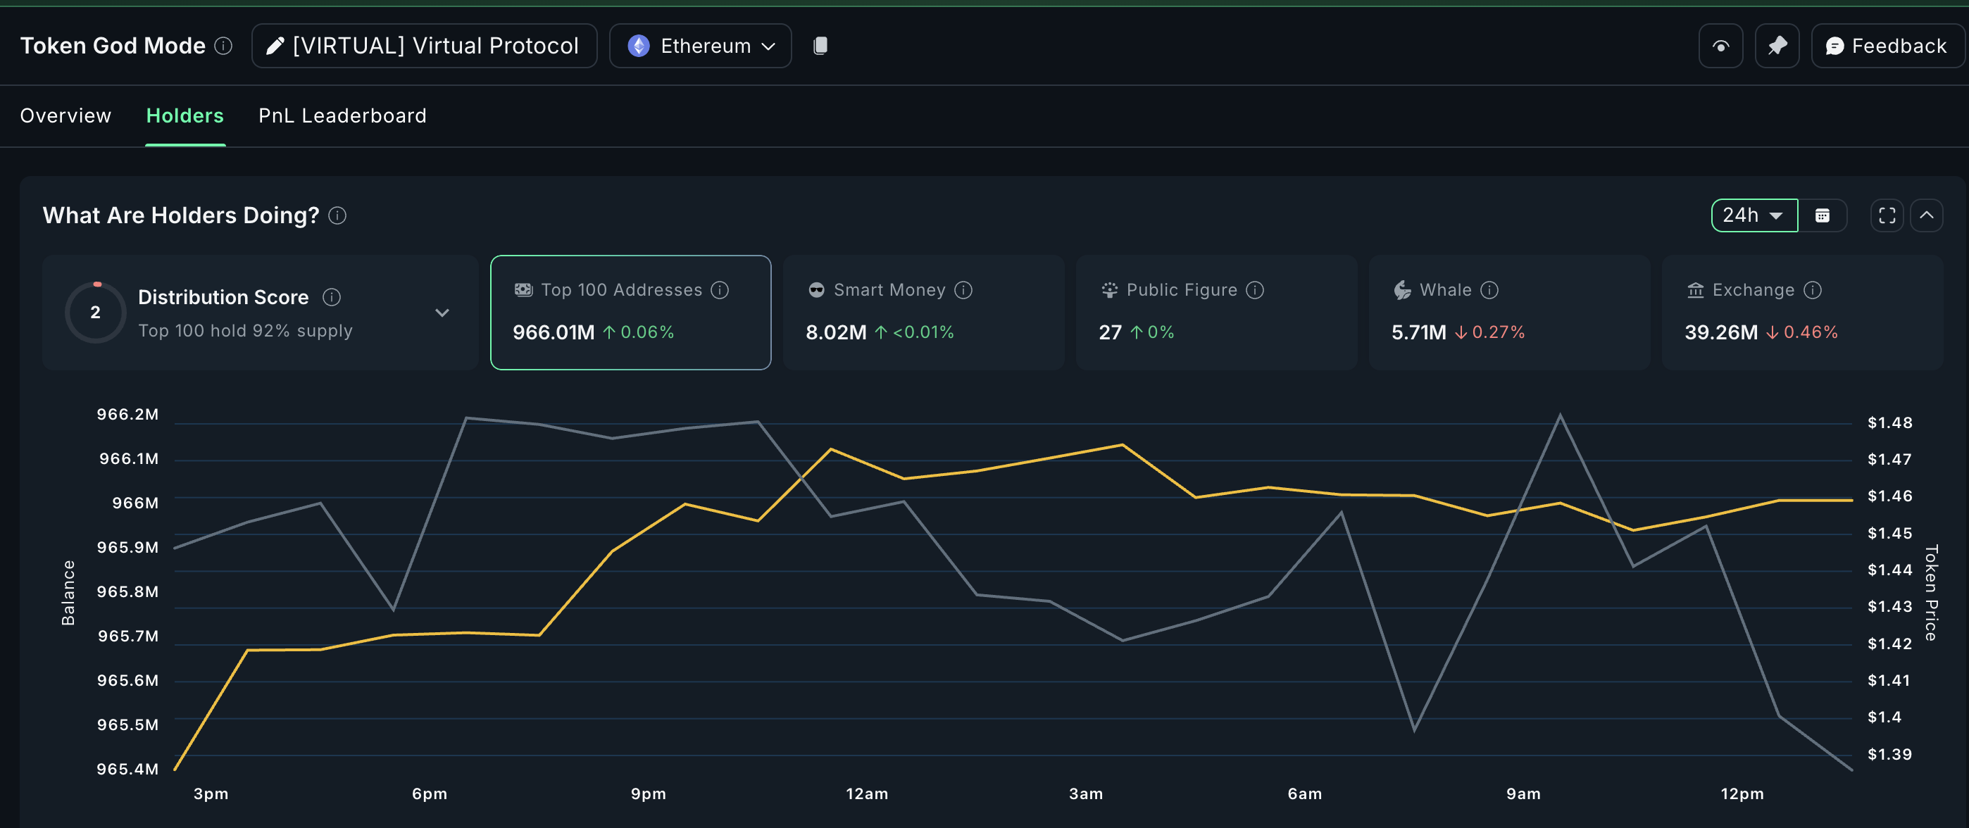
Task: Toggle the Public Figure metric card
Action: point(1215,313)
